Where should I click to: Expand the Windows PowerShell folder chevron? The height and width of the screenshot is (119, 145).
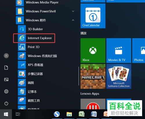click(x=73, y=11)
